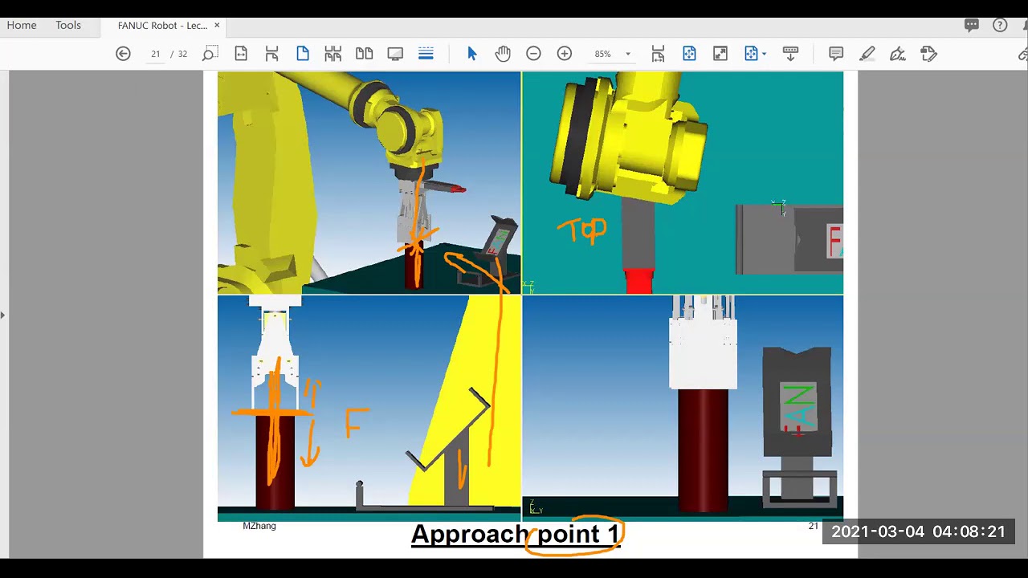Open the zoom level dropdown arrow

click(628, 54)
